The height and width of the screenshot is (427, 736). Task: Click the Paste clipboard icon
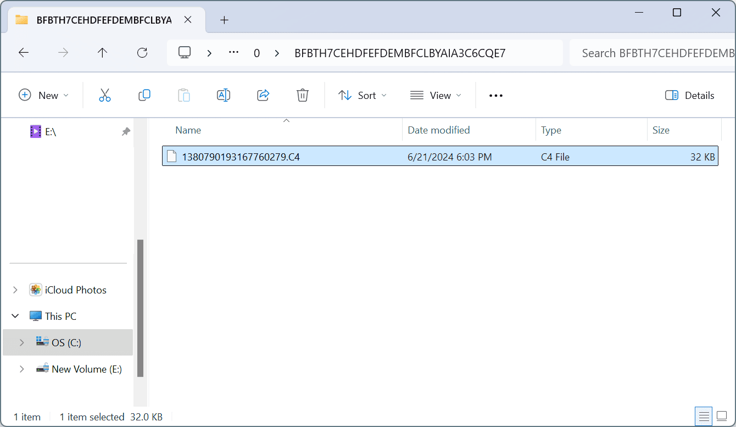coord(184,95)
